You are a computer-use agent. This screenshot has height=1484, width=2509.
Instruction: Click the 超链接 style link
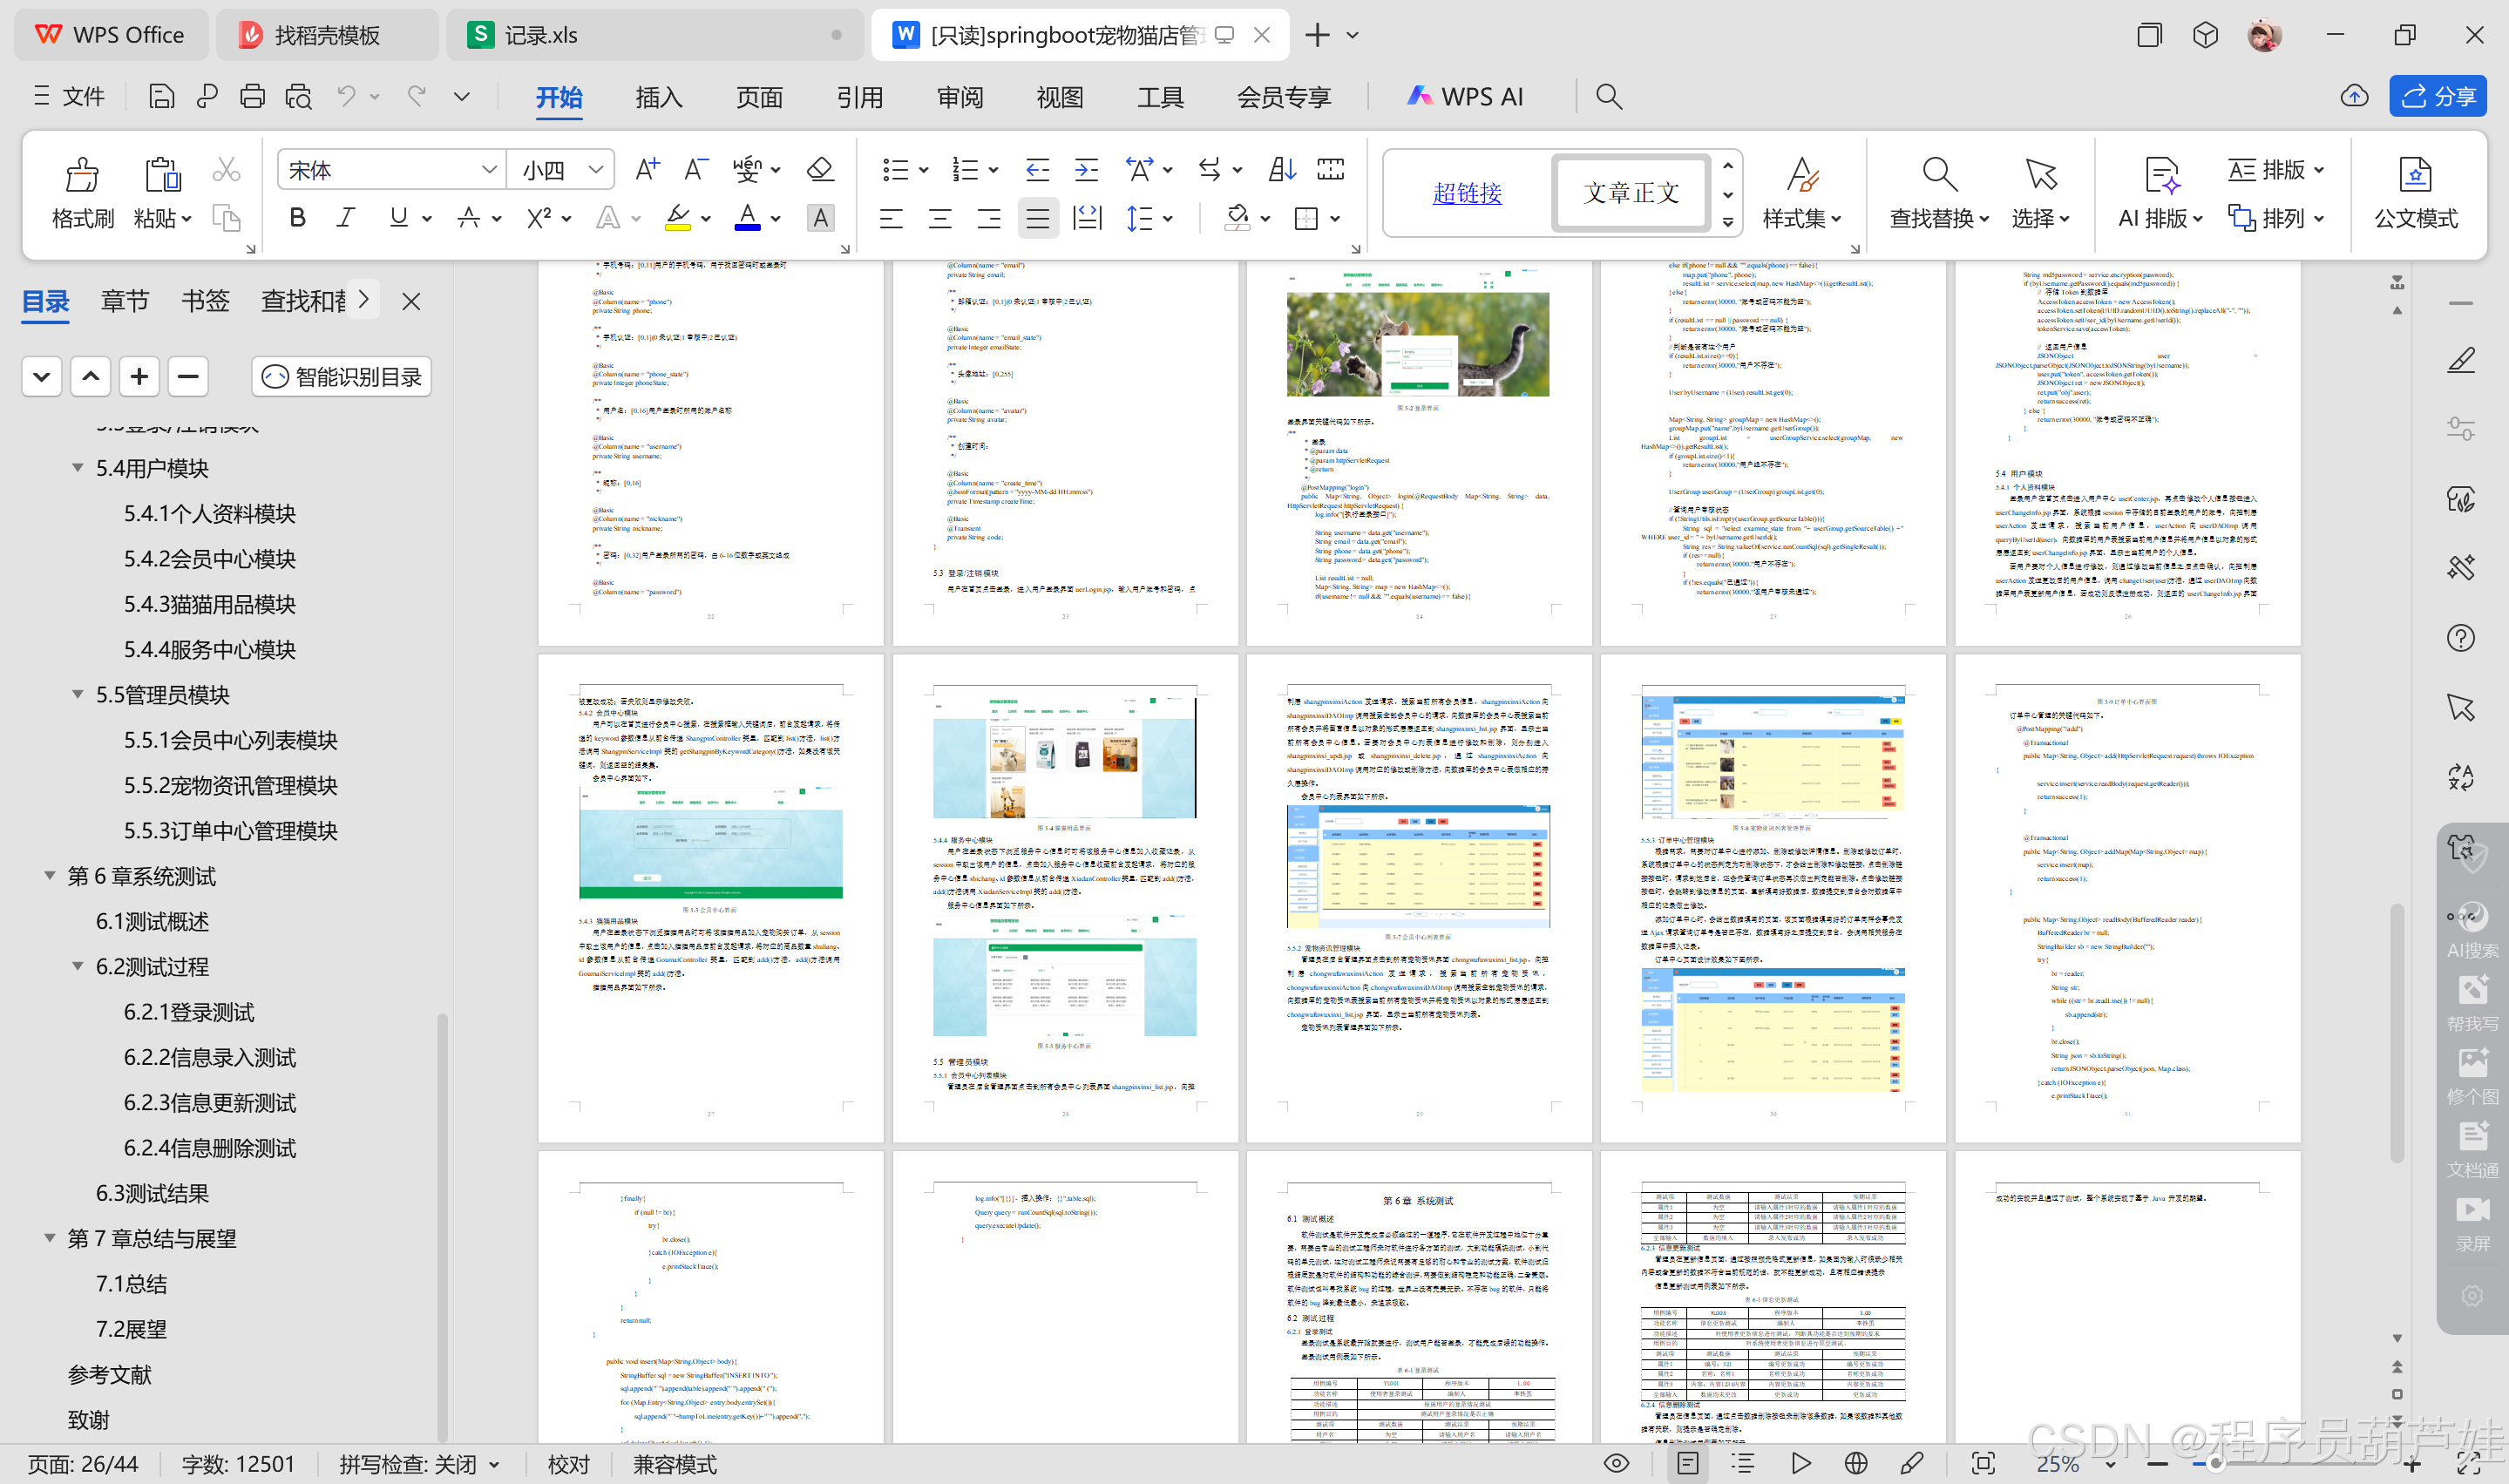1466,193
